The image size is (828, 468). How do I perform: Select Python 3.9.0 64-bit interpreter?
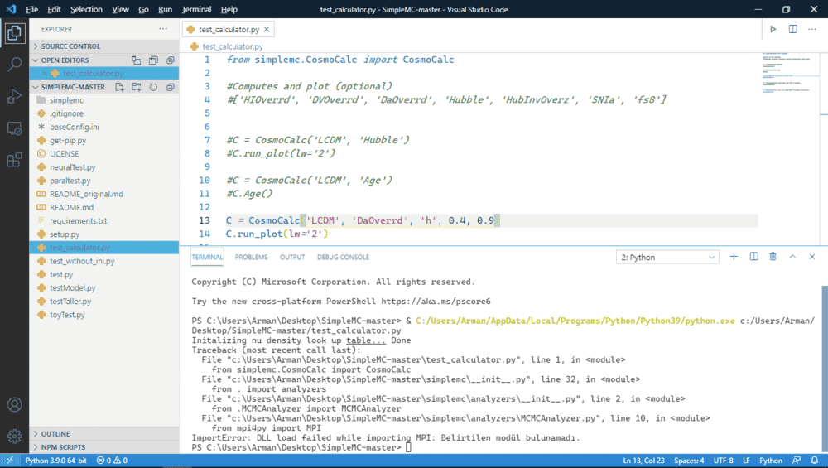pos(56,461)
